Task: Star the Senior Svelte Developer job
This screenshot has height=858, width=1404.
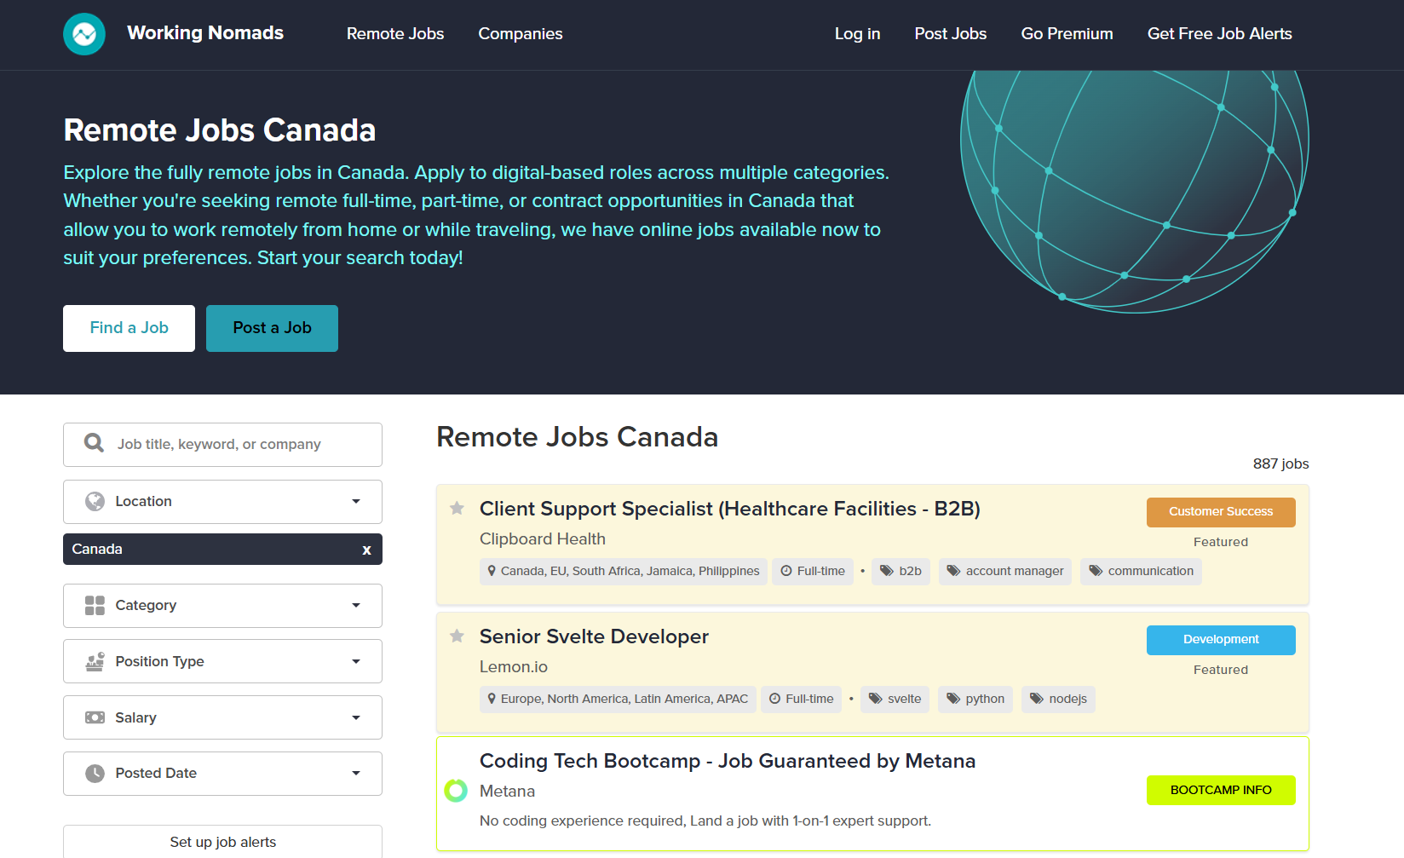Action: 457,636
